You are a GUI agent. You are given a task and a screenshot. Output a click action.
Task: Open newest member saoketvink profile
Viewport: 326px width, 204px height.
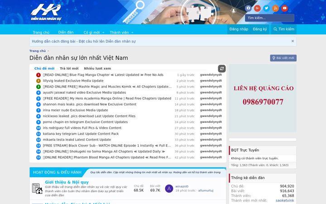click(285, 200)
